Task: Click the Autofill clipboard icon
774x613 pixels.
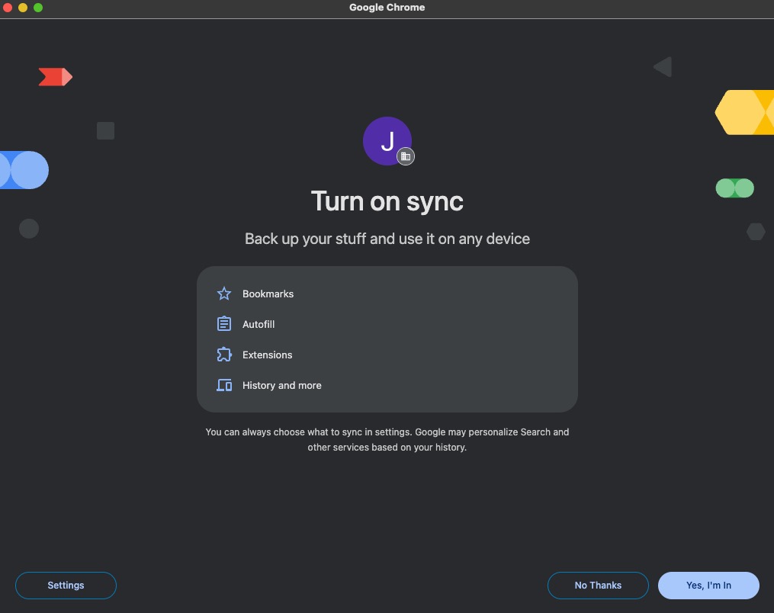Action: coord(224,324)
